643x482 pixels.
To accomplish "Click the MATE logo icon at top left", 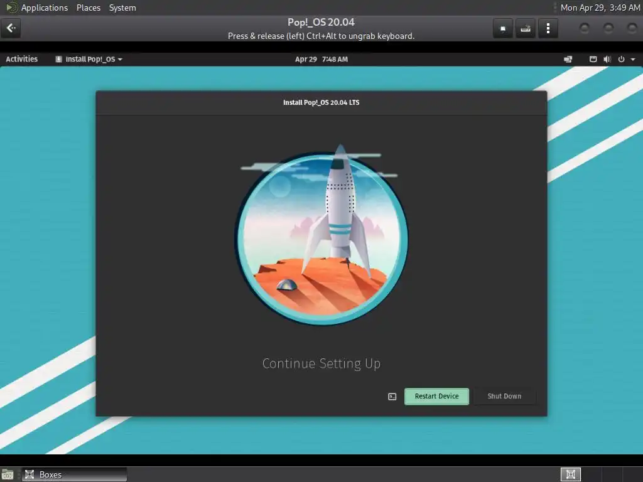I will click(x=11, y=8).
